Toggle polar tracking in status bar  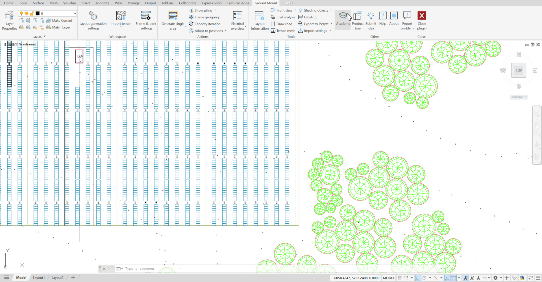(425, 278)
